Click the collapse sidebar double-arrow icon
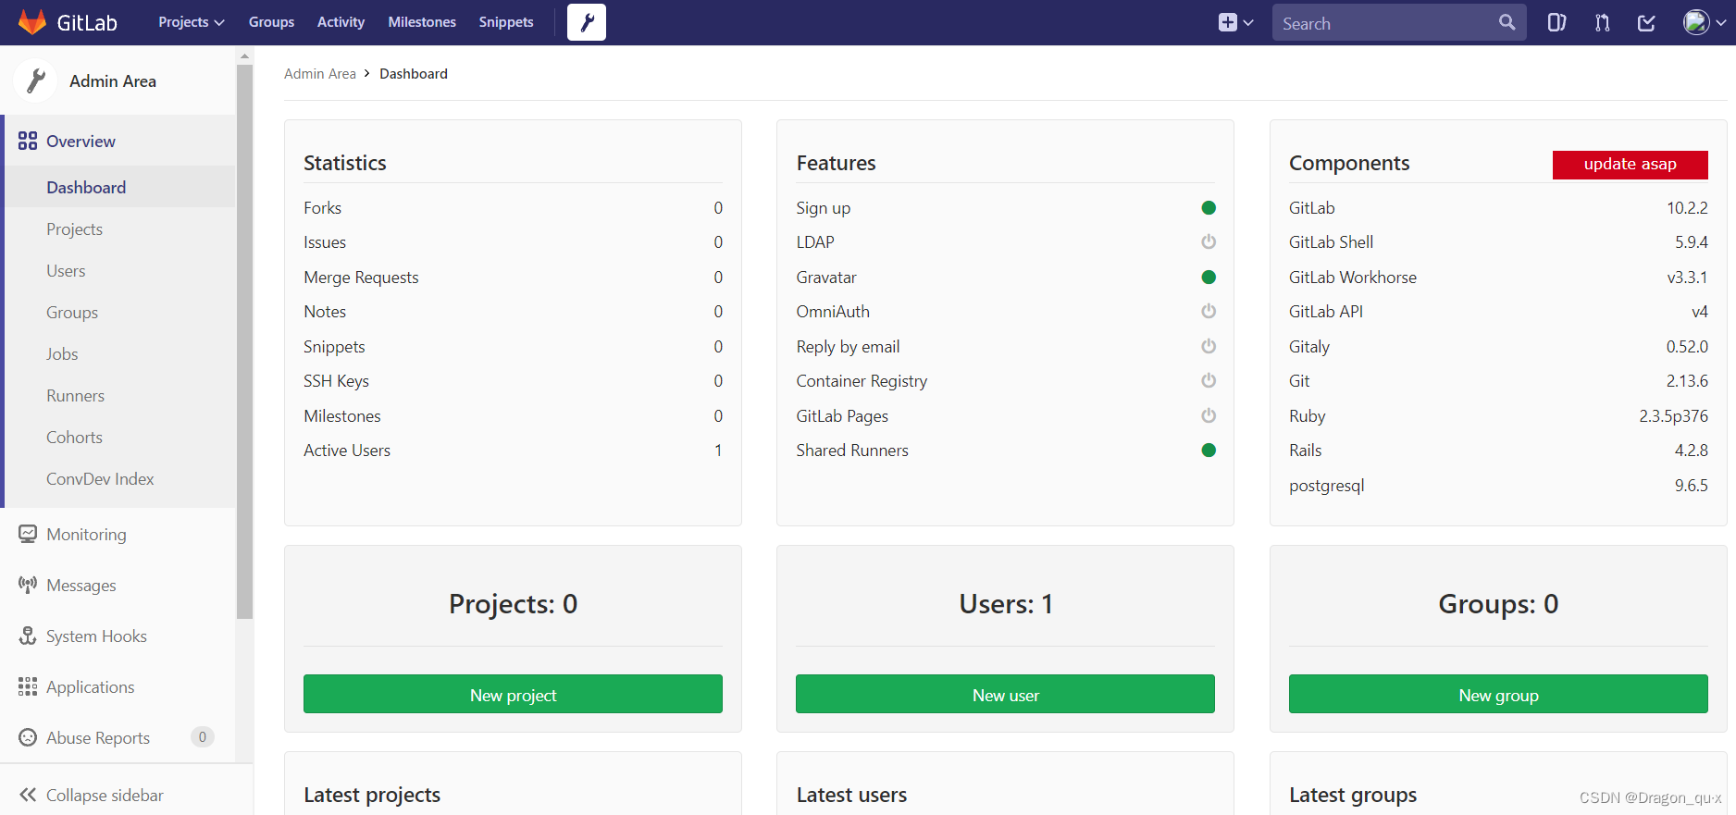Viewport: 1736px width, 815px height. pyautogui.click(x=28, y=795)
